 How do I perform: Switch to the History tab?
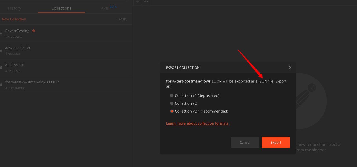tap(15, 8)
